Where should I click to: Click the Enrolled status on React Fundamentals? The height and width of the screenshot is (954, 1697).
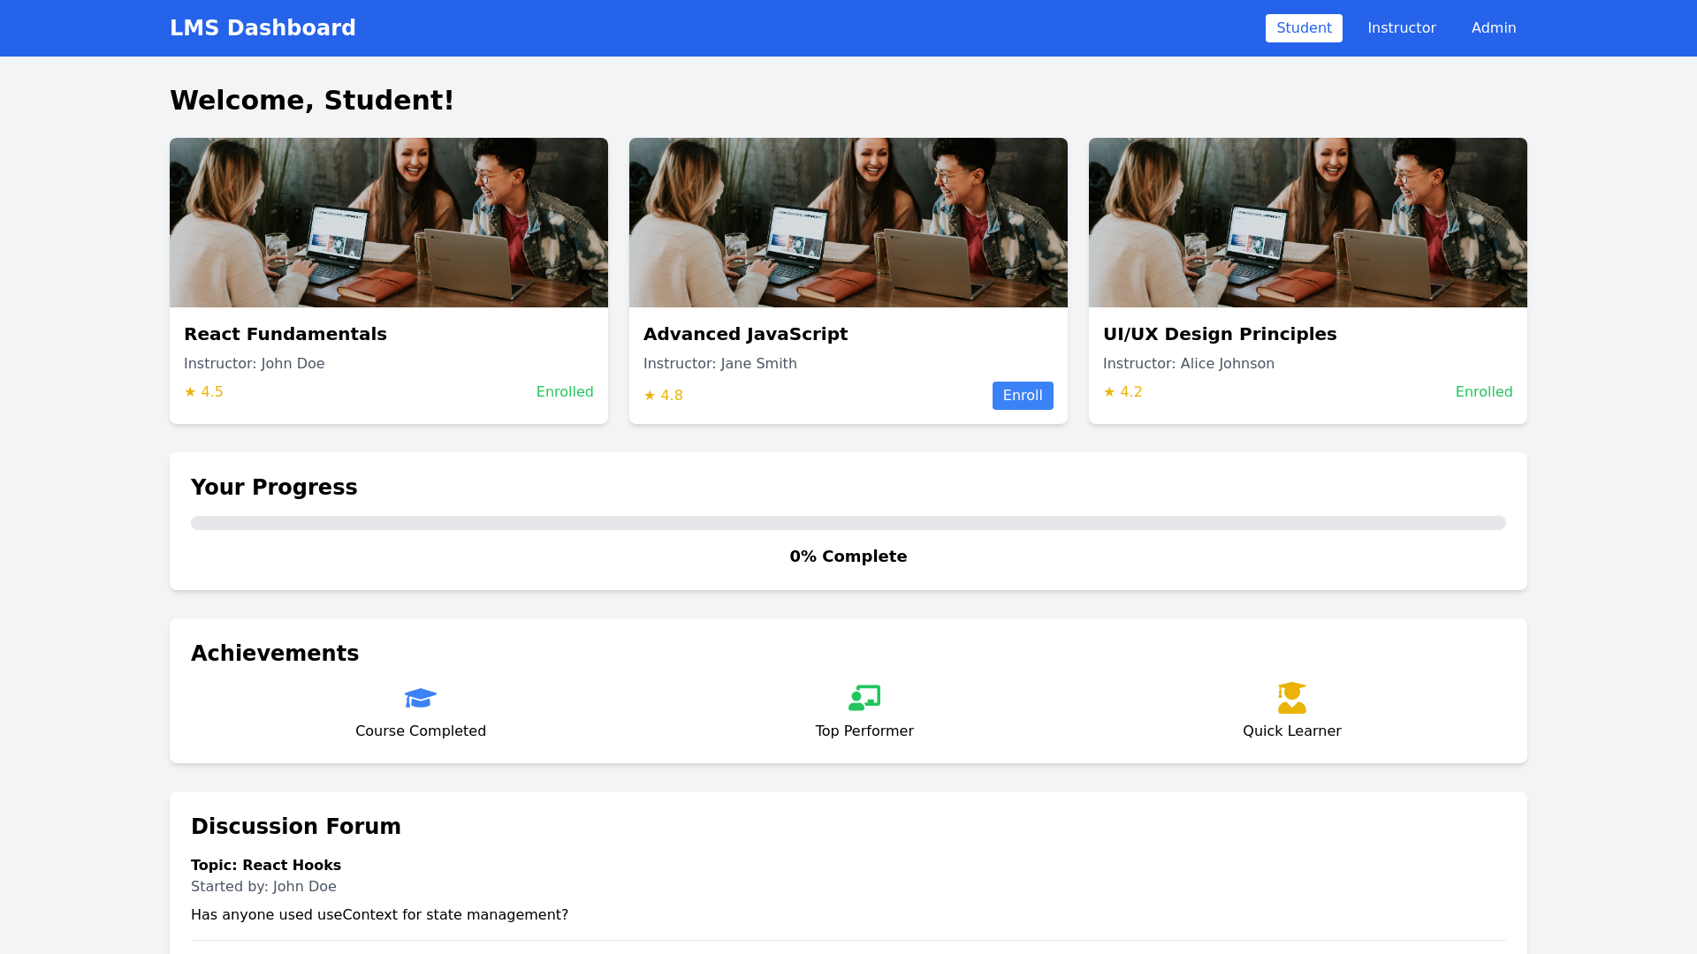coord(565,392)
